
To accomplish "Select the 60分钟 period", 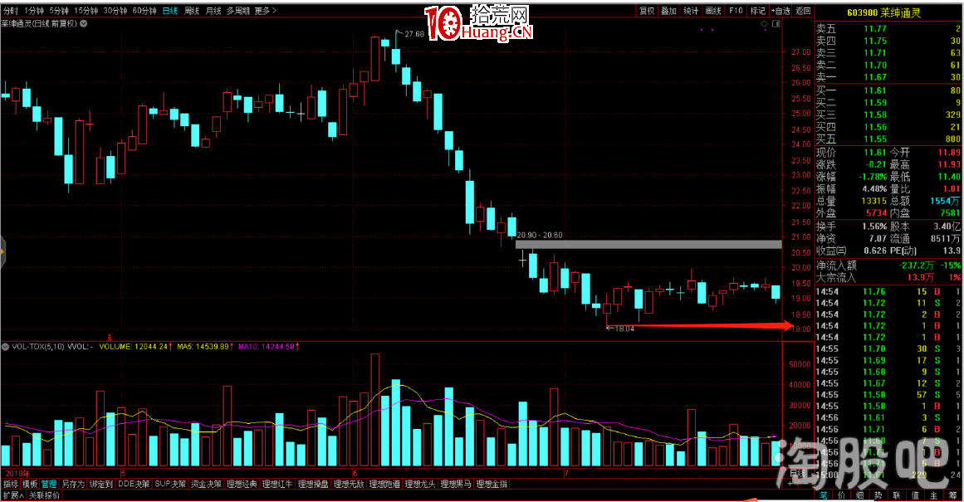I will click(x=144, y=11).
